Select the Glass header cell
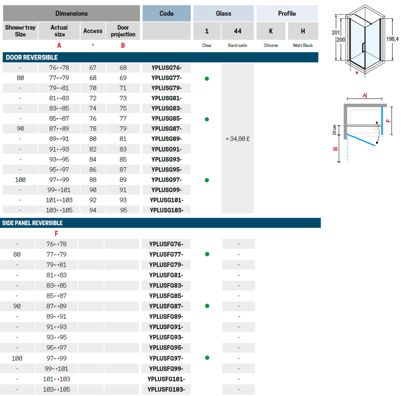Viewport: 401px width, 396px height. [223, 13]
